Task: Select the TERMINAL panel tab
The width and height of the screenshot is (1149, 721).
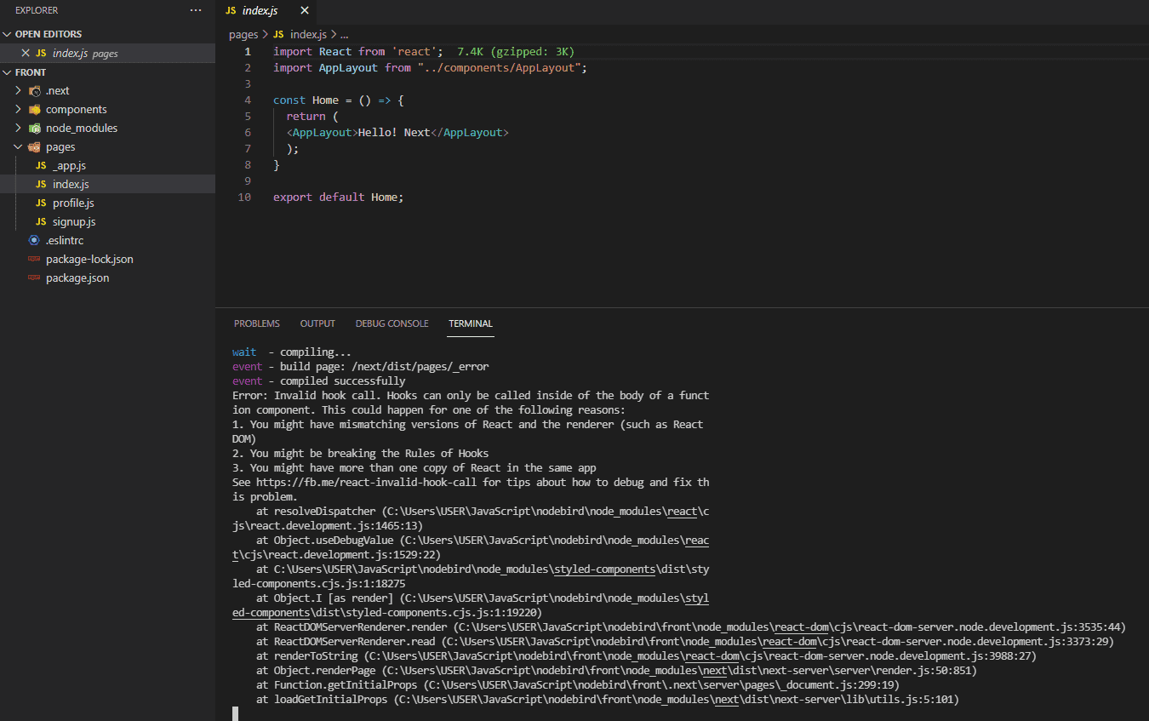Action: 471,323
